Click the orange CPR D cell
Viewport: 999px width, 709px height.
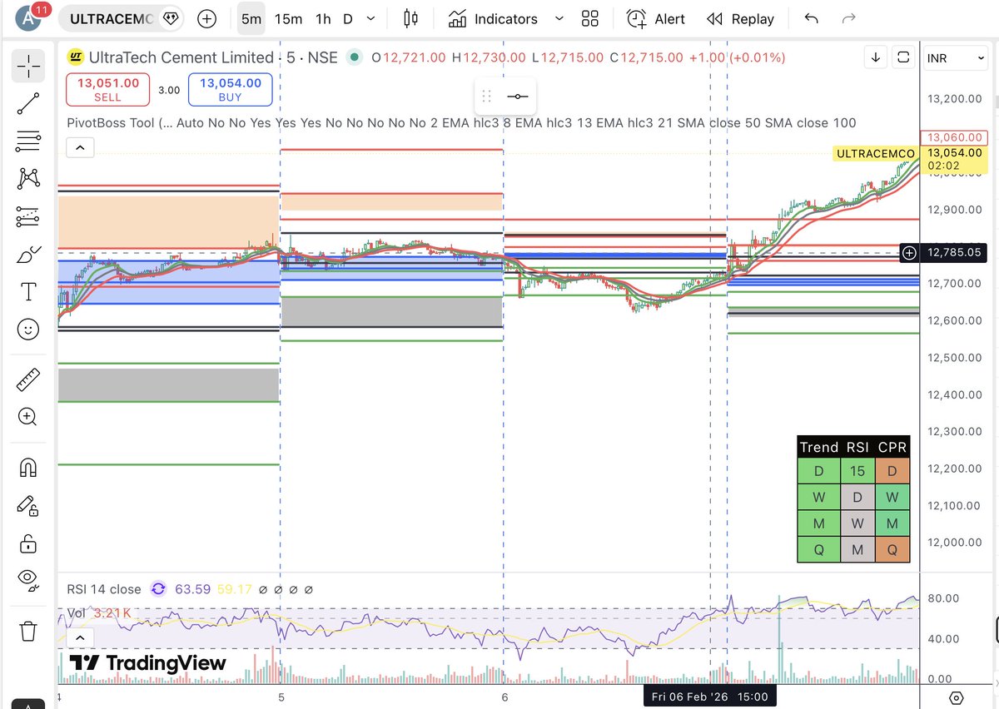pos(892,472)
